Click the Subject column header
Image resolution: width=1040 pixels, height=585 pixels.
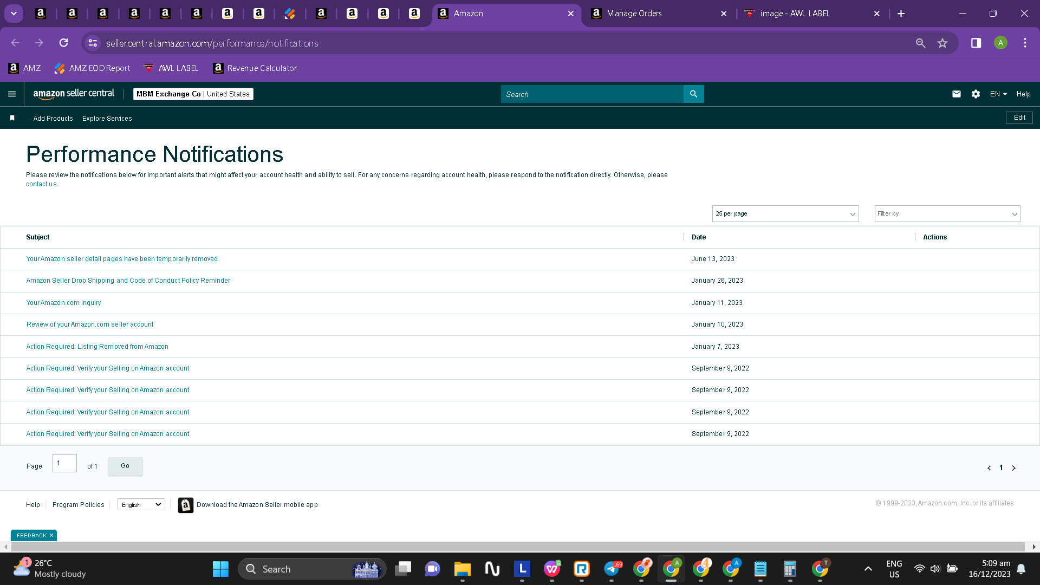(38, 237)
